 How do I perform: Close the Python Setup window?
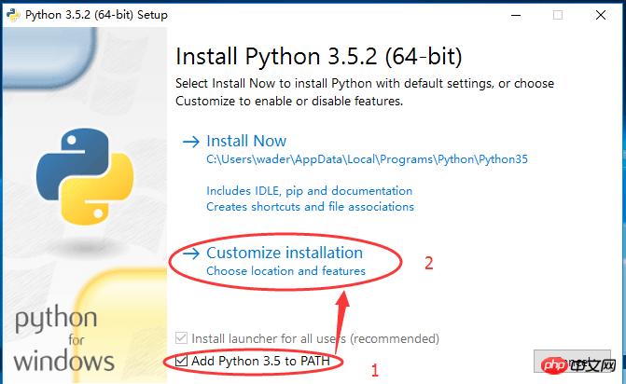601,15
